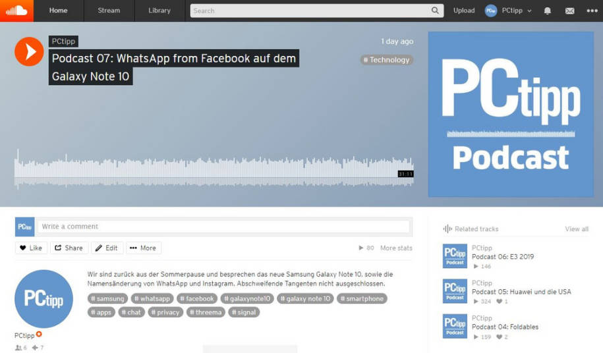Click the play count icon for Podcast 04
Image resolution: width=603 pixels, height=353 pixels.
[476, 337]
